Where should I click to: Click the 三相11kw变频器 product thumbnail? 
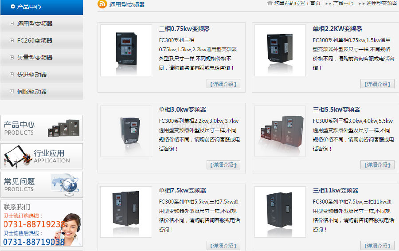pos(280,212)
